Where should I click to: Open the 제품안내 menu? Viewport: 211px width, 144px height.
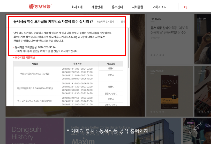tap(97, 7)
